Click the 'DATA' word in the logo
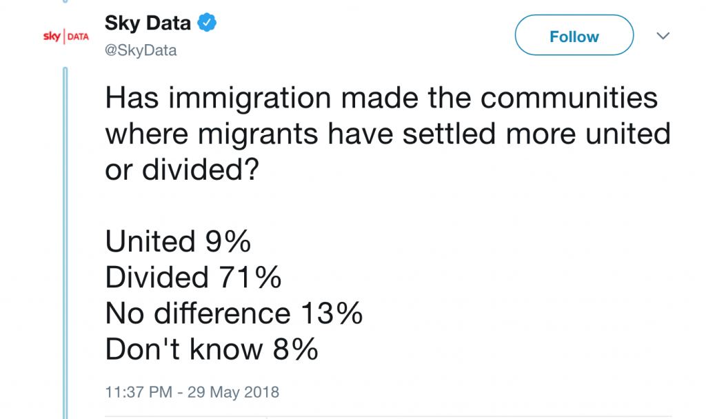The width and height of the screenshot is (706, 419). (78, 37)
